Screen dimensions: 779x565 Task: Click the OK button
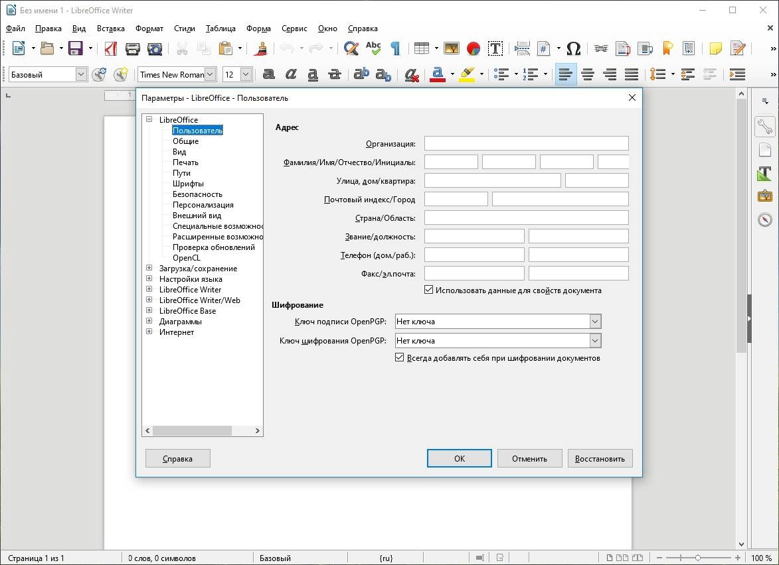click(x=459, y=458)
